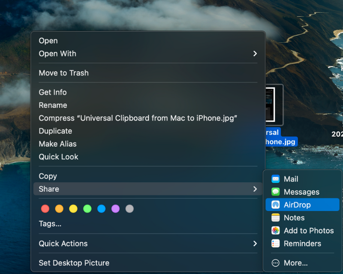
Task: Select Get Info from the context menu
Action: [x=53, y=92]
